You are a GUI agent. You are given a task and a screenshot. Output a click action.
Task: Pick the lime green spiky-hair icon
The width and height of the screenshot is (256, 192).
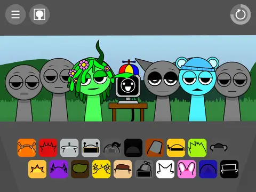click(x=197, y=148)
